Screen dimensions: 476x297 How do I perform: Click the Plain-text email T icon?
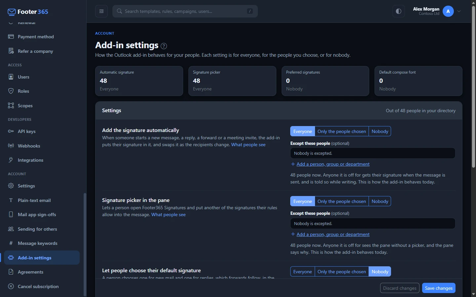click(x=11, y=200)
